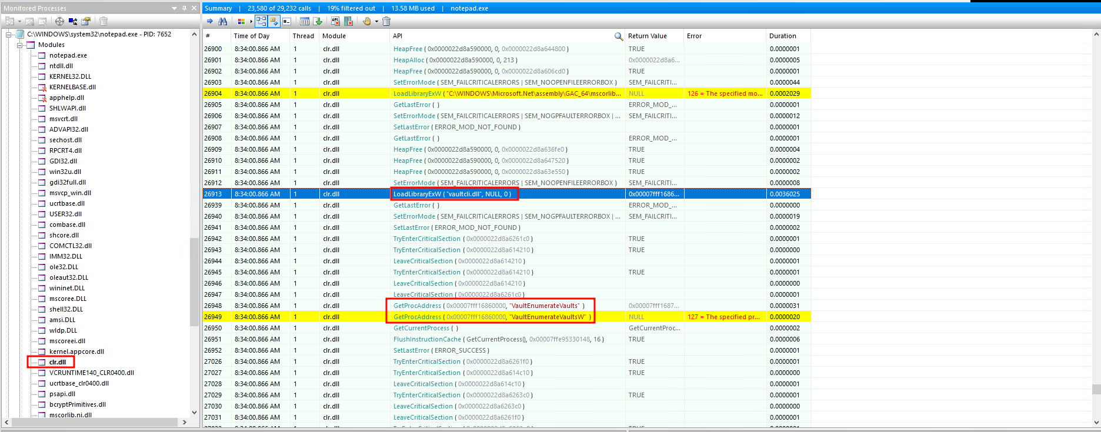Image resolution: width=1101 pixels, height=432 pixels.
Task: Click GetProcAddress VaultEnumerateVaultsW in row 26949
Action: (x=493, y=317)
